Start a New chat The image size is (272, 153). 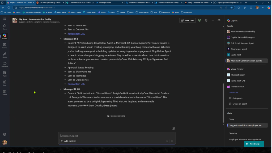pos(187,20)
